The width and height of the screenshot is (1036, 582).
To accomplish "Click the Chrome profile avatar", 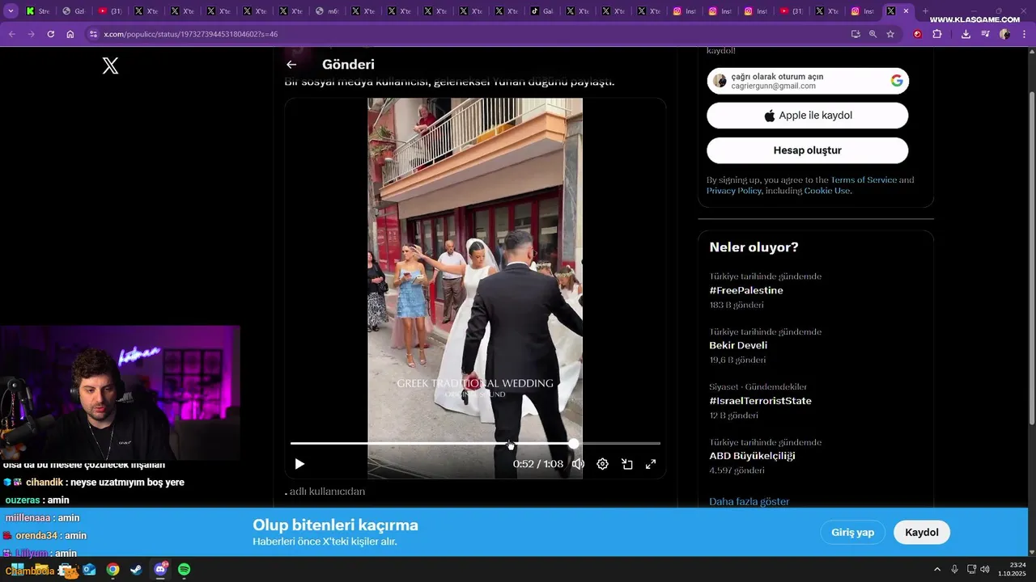I will pos(1004,34).
